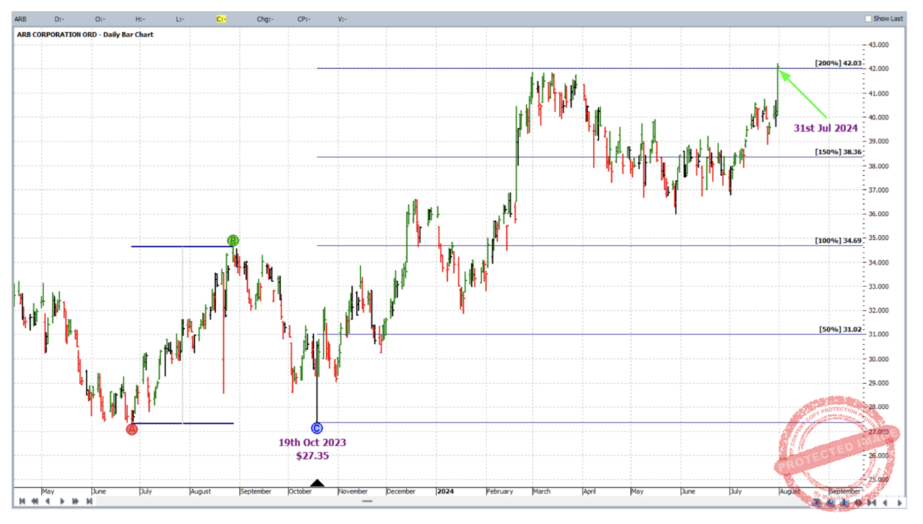
Task: Select the green arrow annotation near the peak
Action: (803, 94)
